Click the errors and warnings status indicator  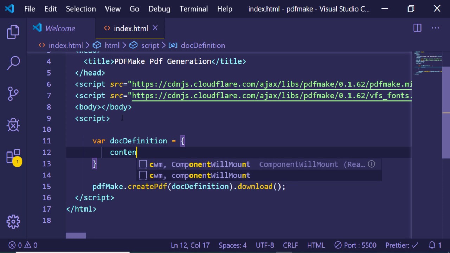click(x=23, y=245)
